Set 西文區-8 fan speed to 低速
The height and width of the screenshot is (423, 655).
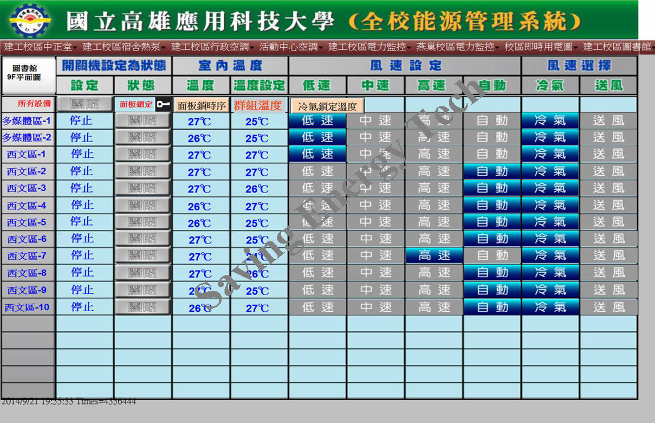tap(317, 273)
